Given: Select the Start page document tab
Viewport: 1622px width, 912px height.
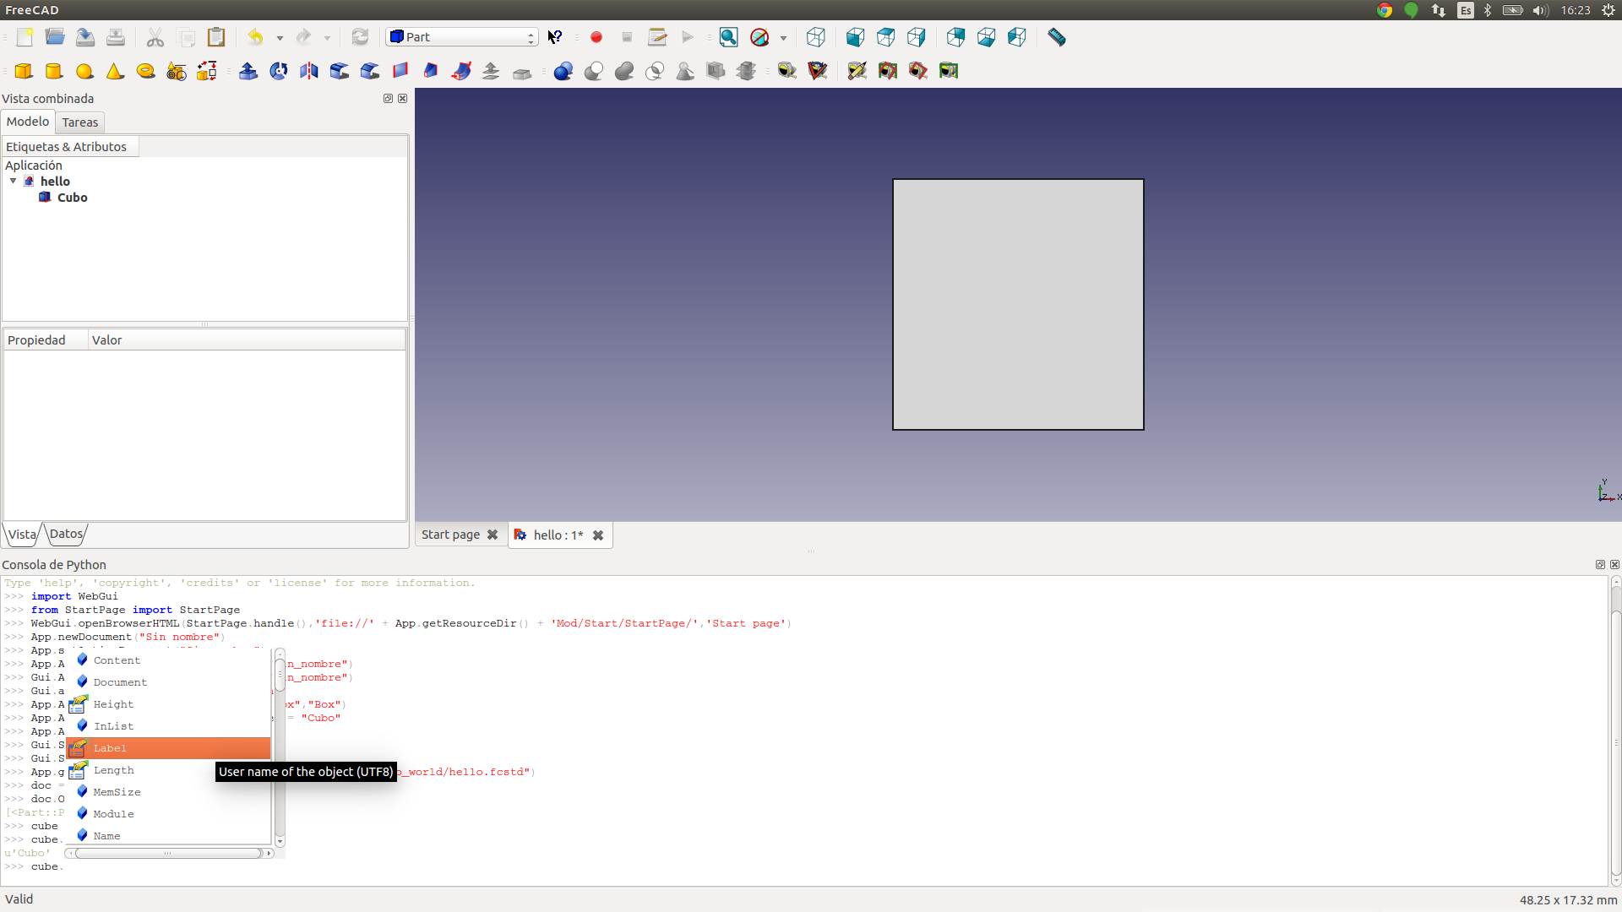Looking at the screenshot, I should [450, 535].
